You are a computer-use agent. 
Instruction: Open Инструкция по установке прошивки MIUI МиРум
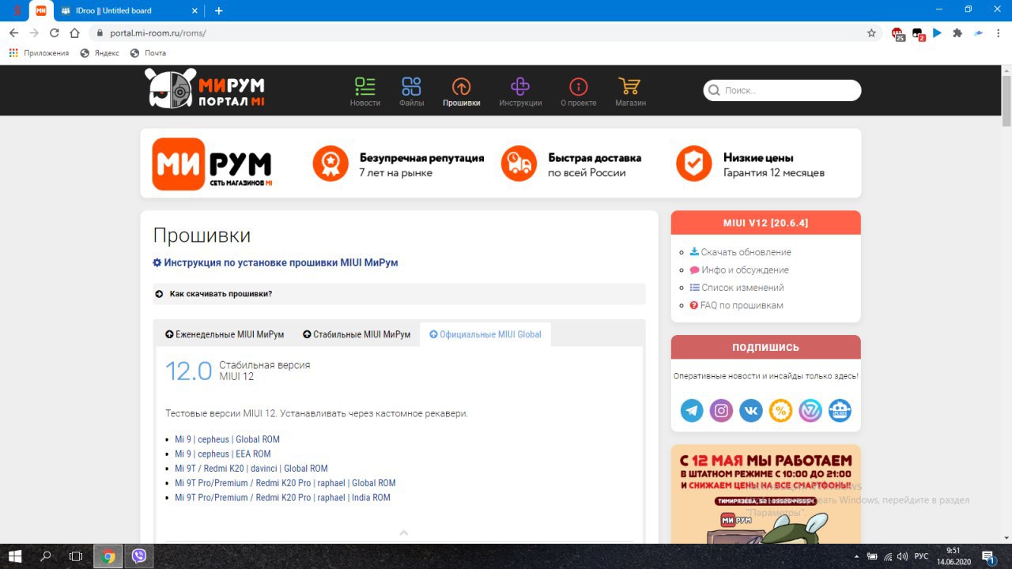pos(275,262)
